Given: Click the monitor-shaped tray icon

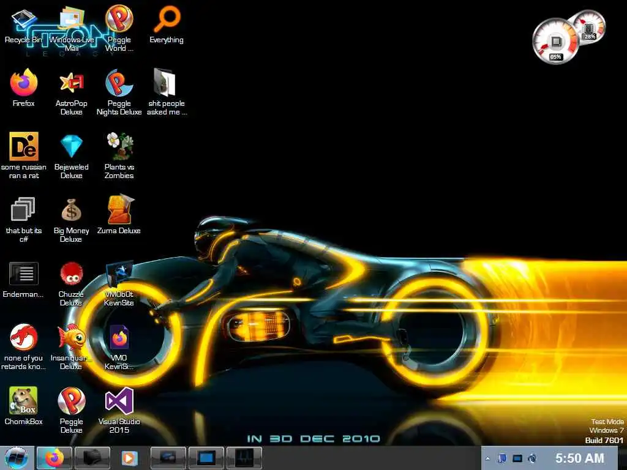Looking at the screenshot, I should pos(517,458).
